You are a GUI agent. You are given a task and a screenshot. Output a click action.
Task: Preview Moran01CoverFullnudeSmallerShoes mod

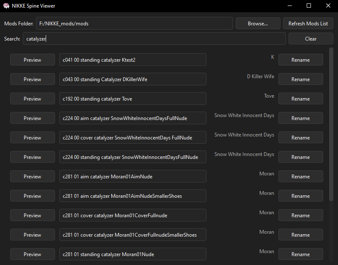pyautogui.click(x=33, y=235)
